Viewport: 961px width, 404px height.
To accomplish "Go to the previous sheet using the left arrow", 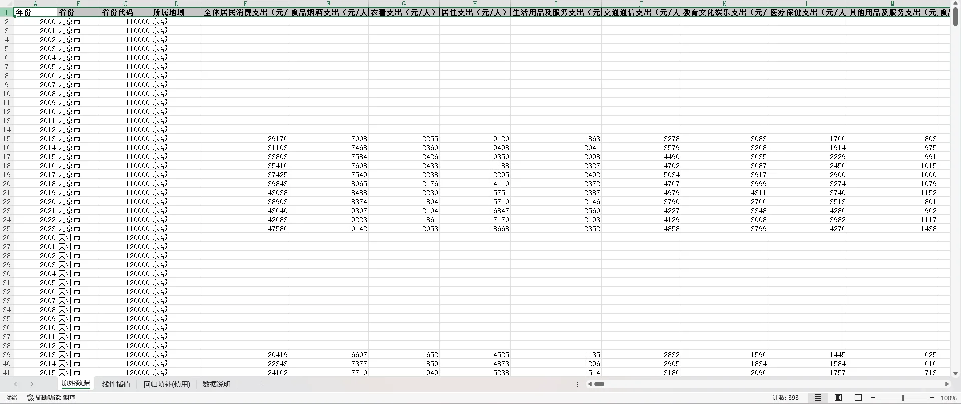I will tap(16, 384).
